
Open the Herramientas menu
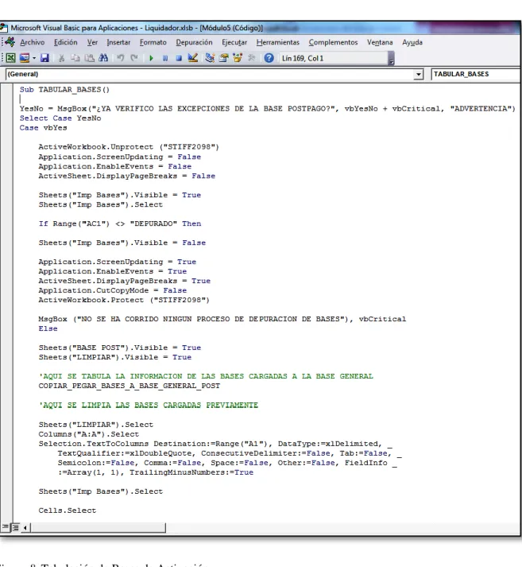point(278,42)
